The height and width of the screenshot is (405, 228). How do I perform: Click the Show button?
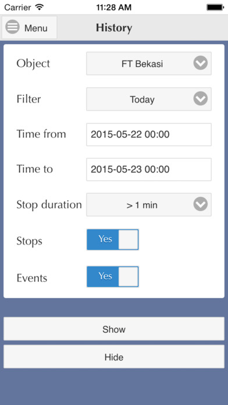114,329
